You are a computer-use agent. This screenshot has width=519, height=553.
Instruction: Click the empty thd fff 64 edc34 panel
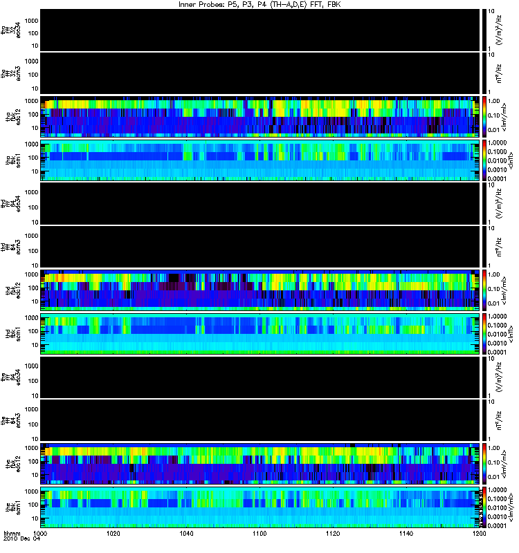(x=260, y=203)
